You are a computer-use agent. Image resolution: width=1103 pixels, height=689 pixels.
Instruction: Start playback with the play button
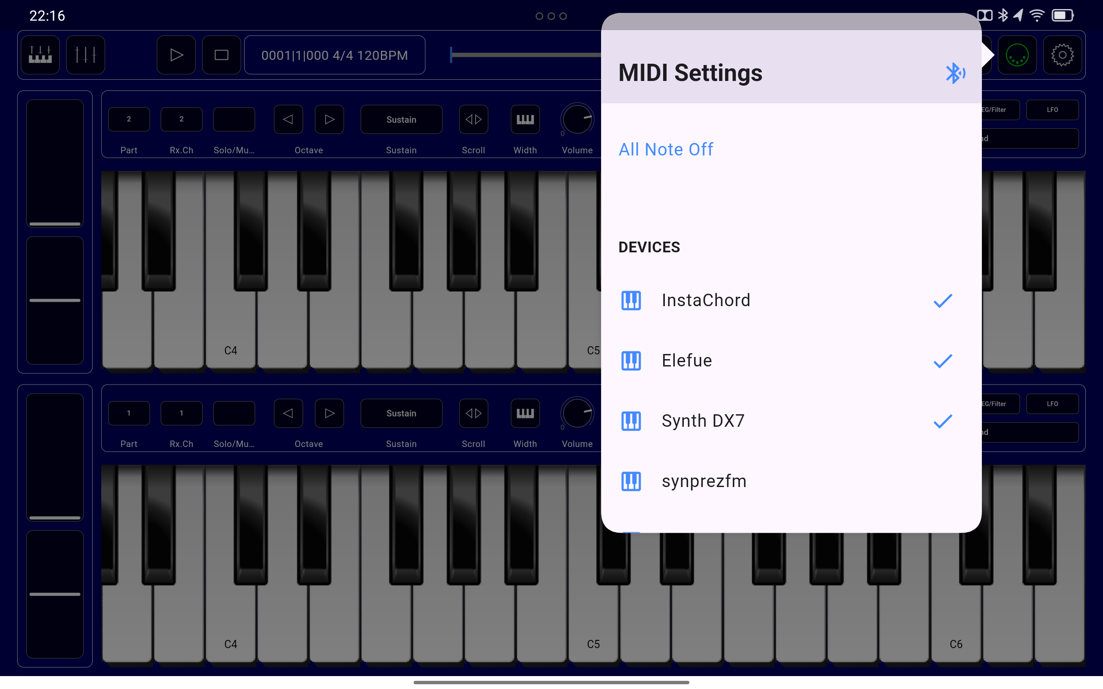pyautogui.click(x=176, y=55)
